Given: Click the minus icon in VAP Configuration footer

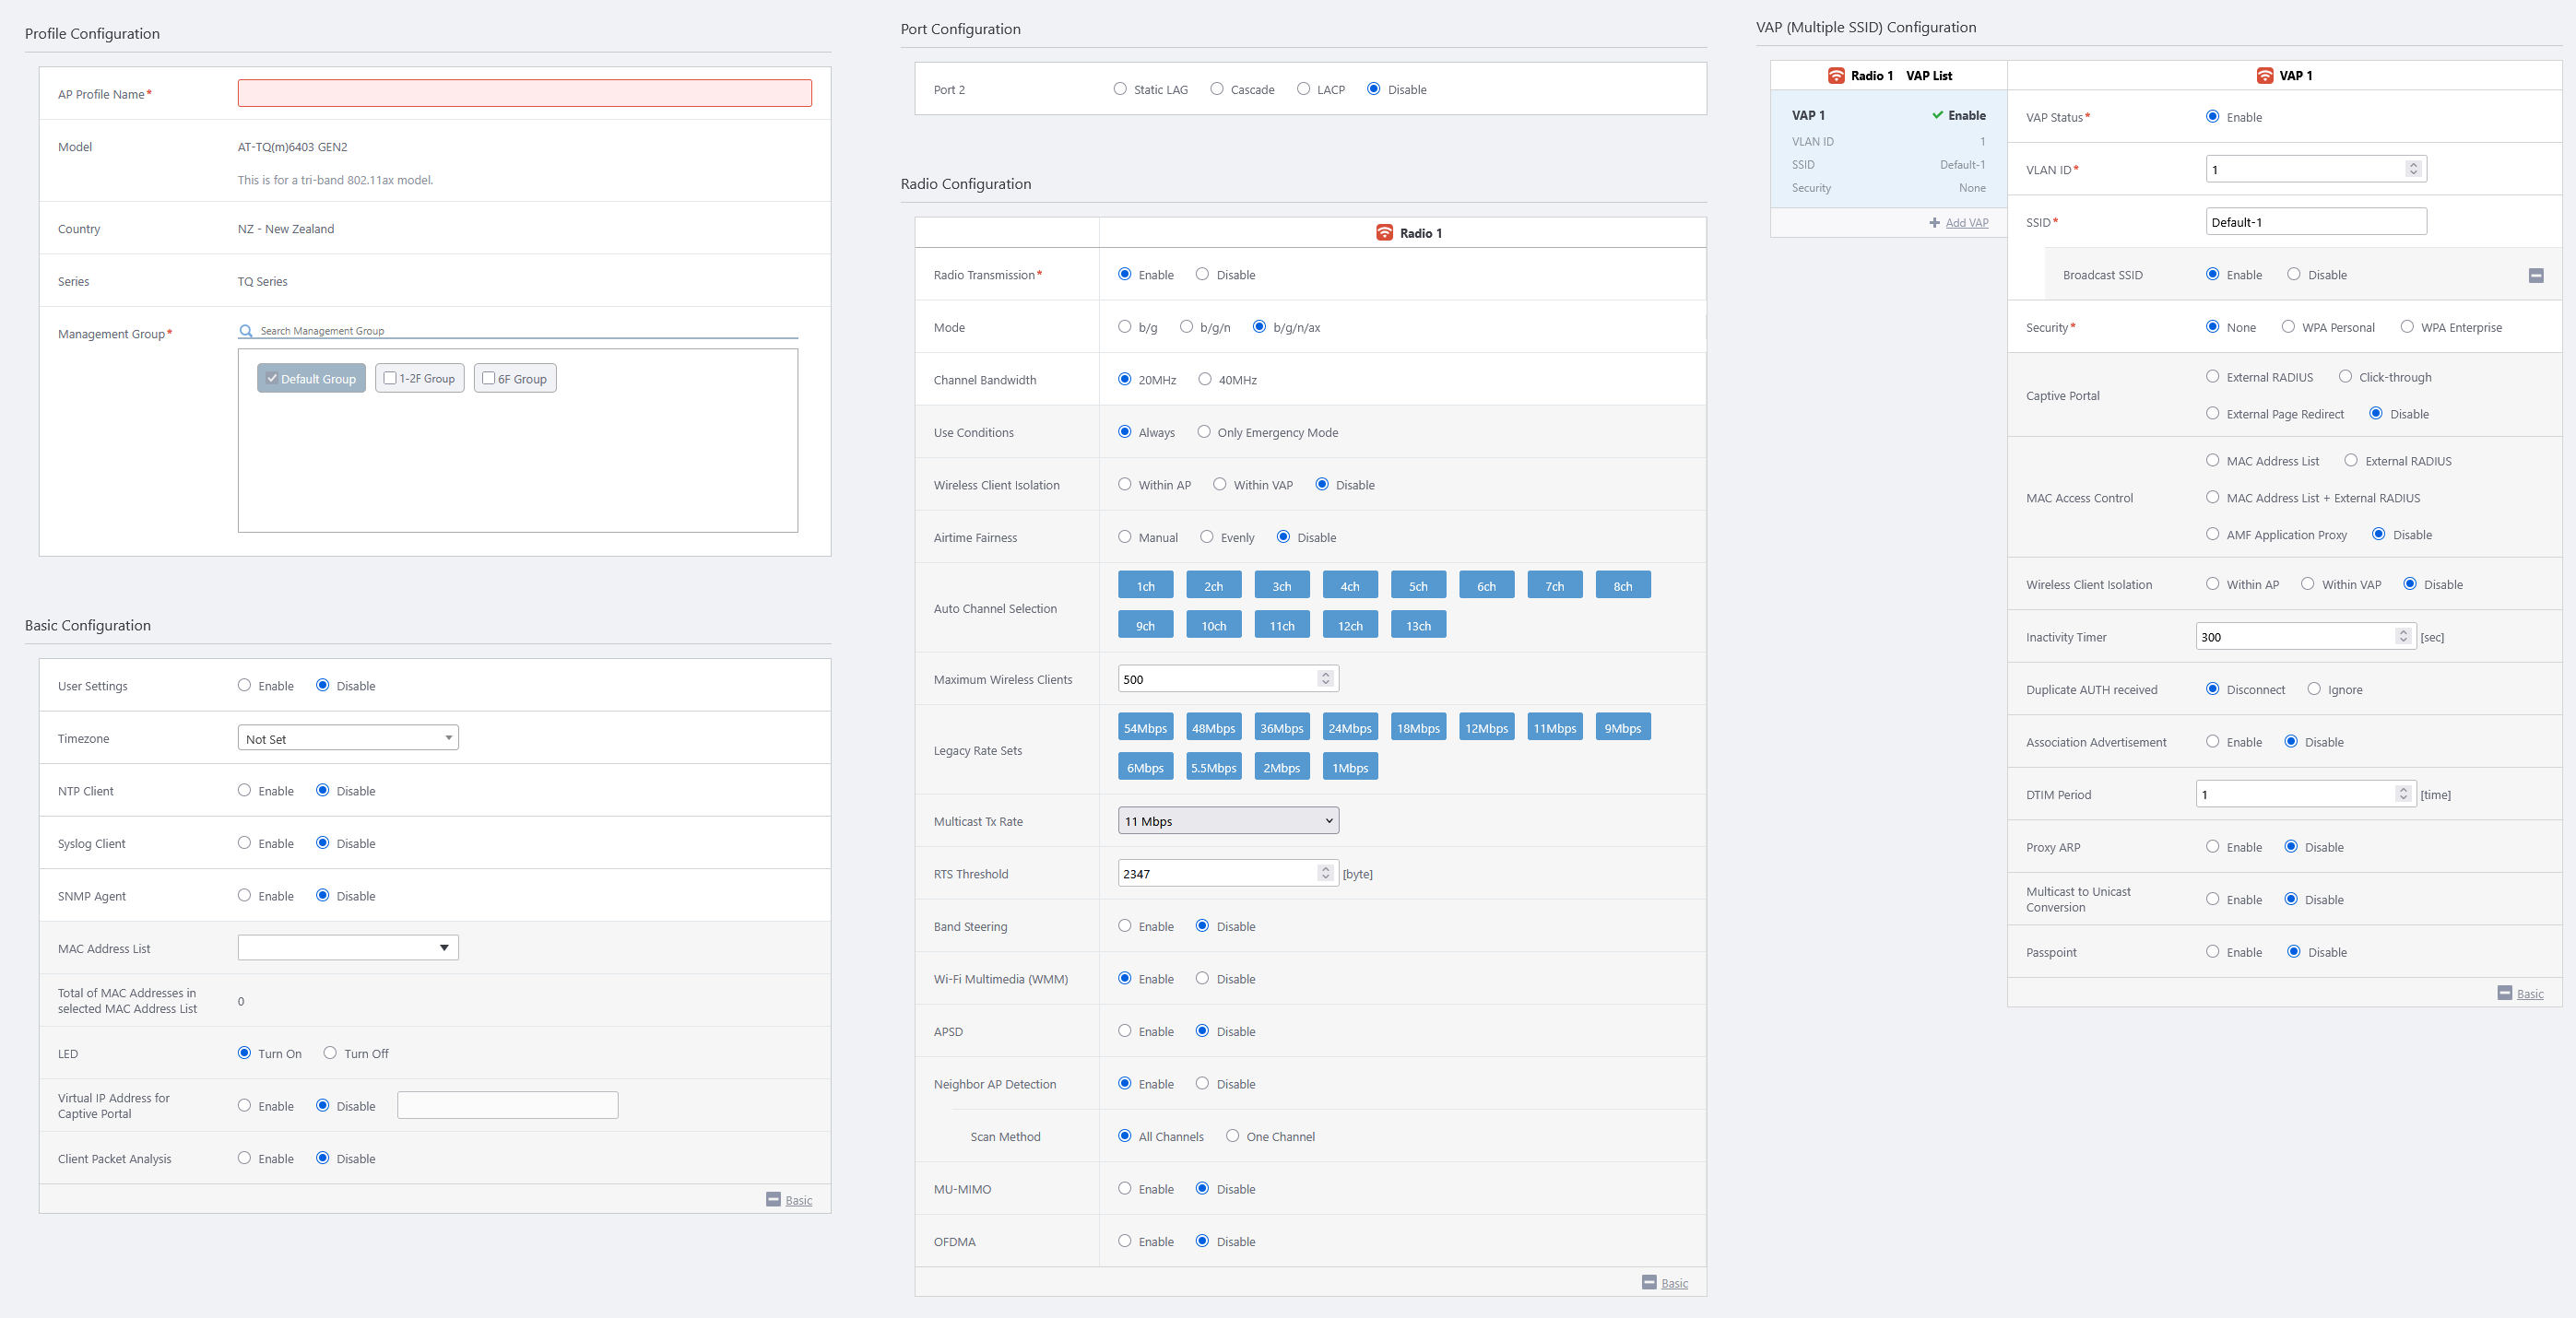Looking at the screenshot, I should click(x=2505, y=992).
